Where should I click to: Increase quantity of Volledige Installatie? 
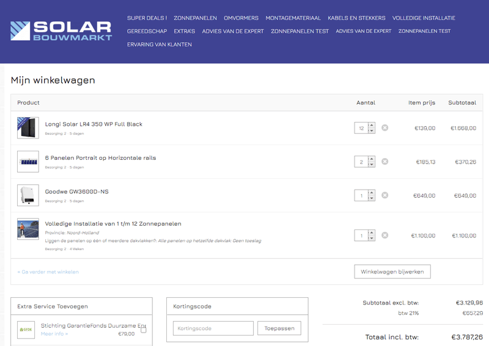pyautogui.click(x=372, y=232)
